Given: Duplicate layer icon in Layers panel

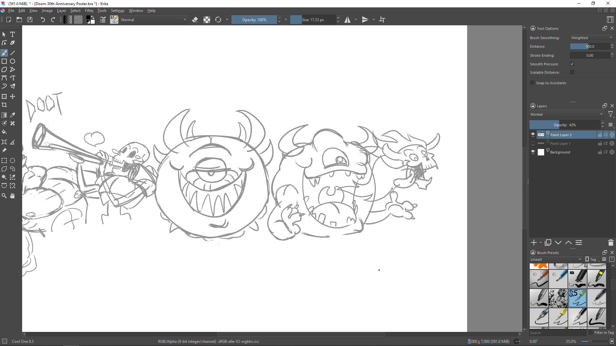Looking at the screenshot, I should [x=548, y=243].
